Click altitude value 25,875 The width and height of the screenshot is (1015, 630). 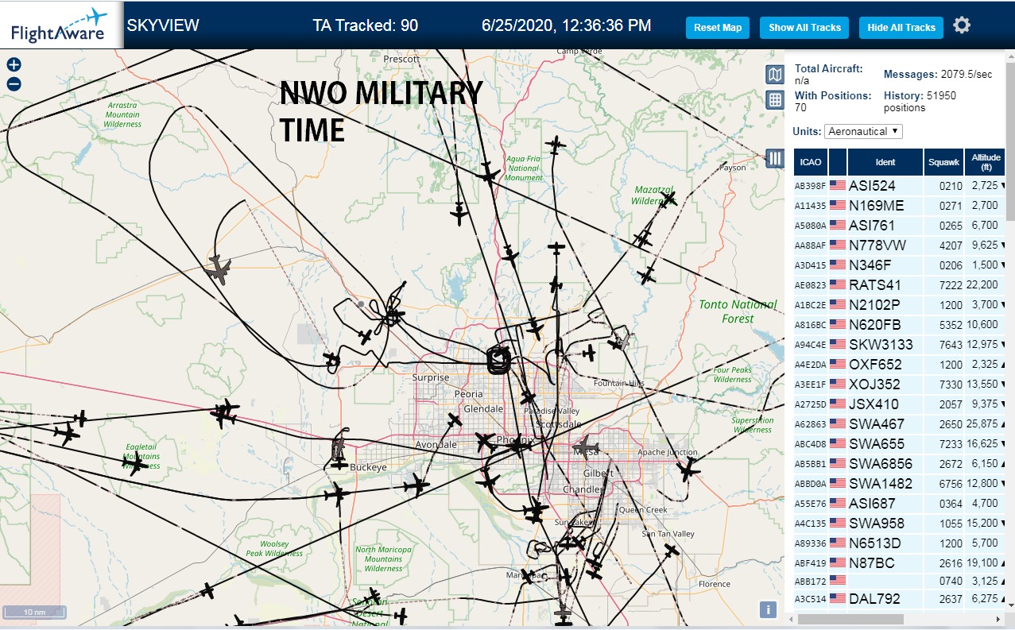pos(982,424)
